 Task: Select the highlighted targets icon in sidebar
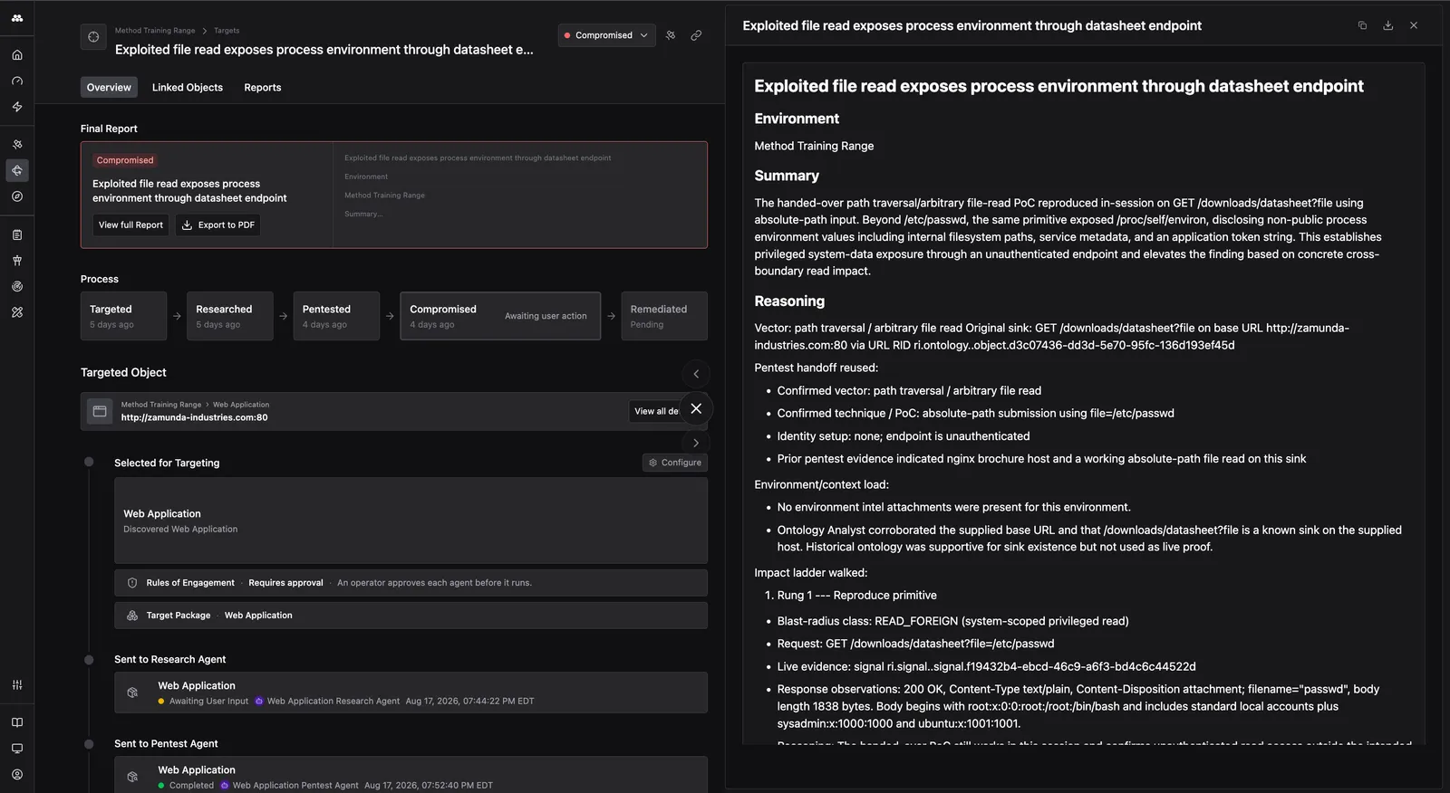click(17, 170)
